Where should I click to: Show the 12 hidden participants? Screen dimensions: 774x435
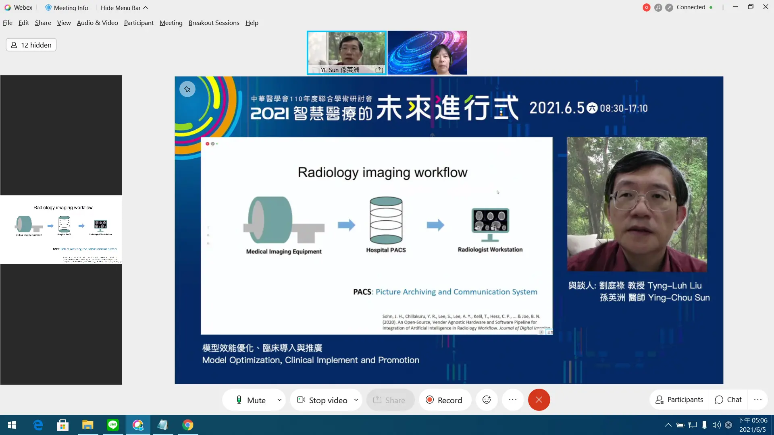[31, 45]
